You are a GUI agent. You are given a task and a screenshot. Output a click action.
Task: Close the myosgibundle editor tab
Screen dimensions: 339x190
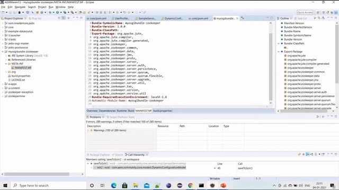(x=237, y=18)
